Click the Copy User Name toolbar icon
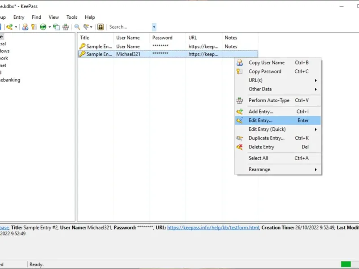 pyautogui.click(x=26, y=27)
